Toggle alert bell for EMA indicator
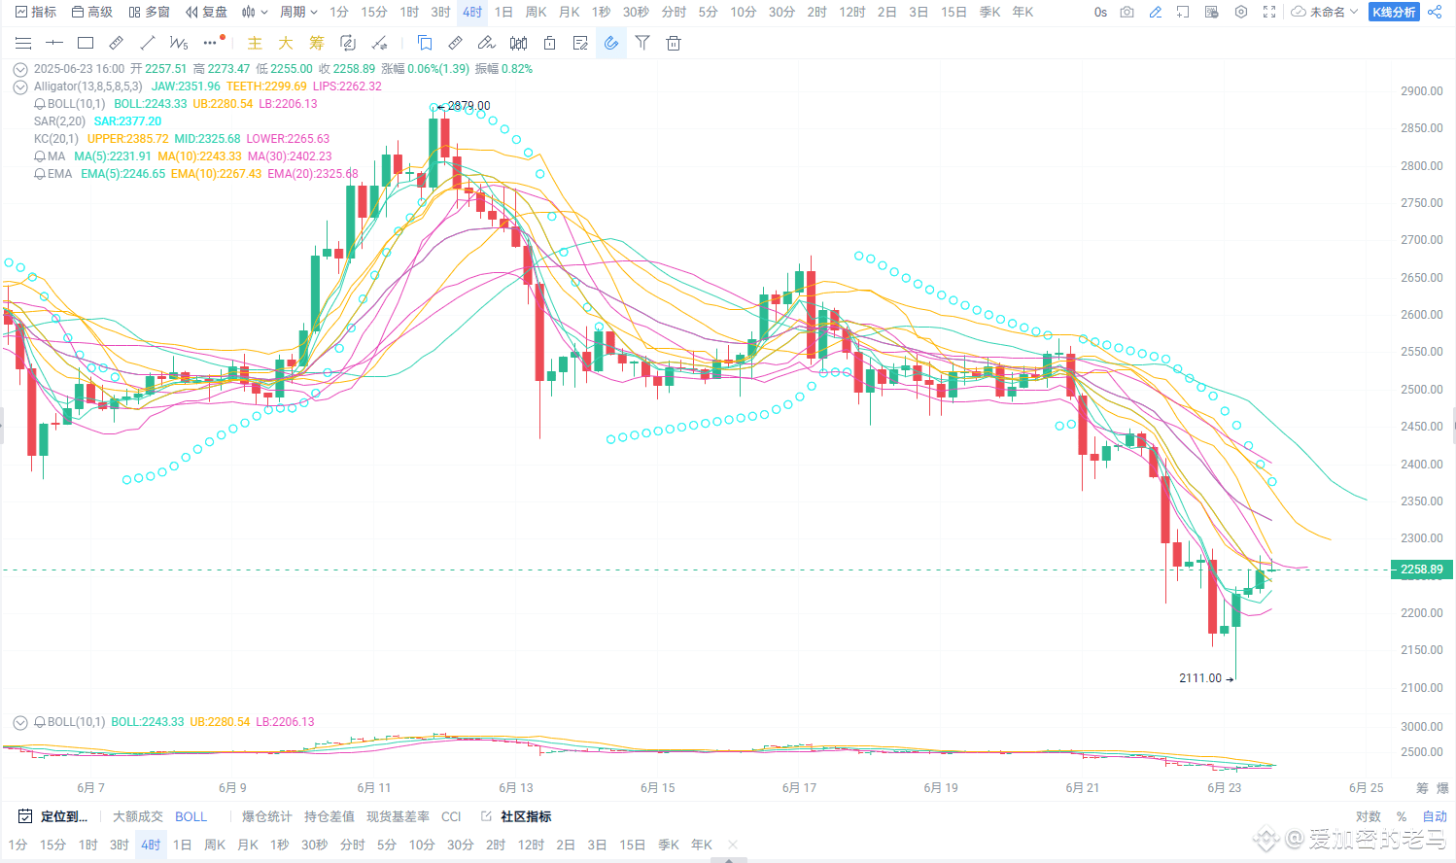This screenshot has height=863, width=1456. [x=40, y=174]
